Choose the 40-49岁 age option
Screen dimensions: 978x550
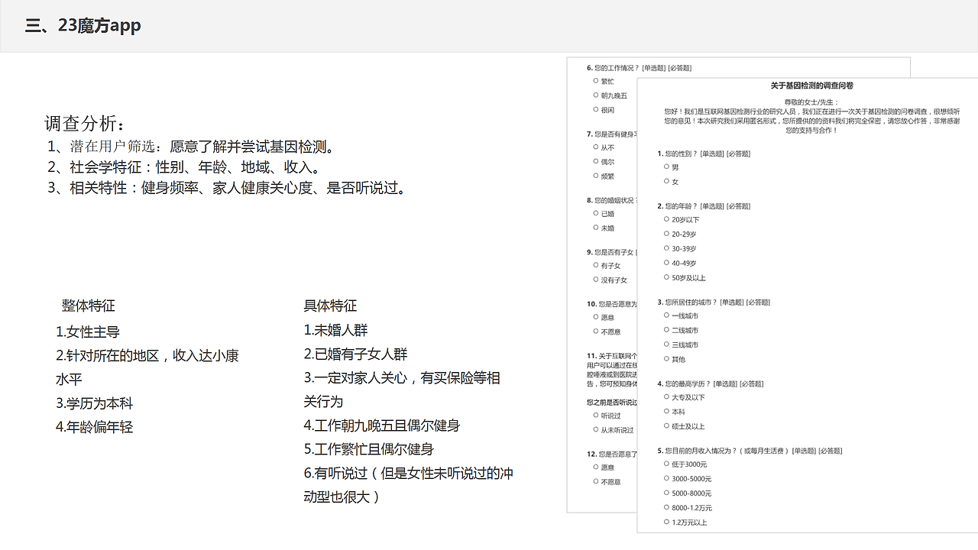[x=666, y=263]
